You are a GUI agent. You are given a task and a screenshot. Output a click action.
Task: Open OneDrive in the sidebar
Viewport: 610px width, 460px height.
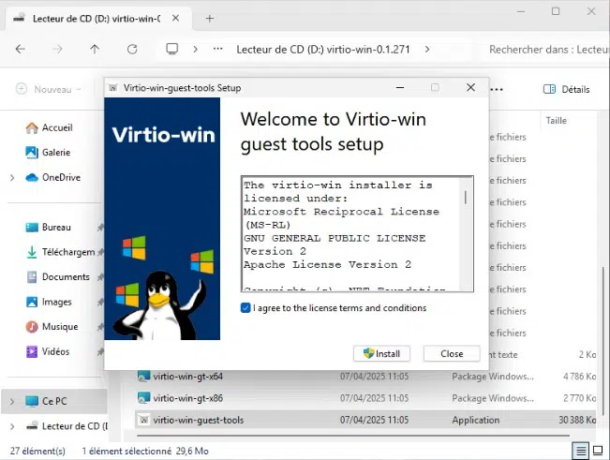[61, 177]
